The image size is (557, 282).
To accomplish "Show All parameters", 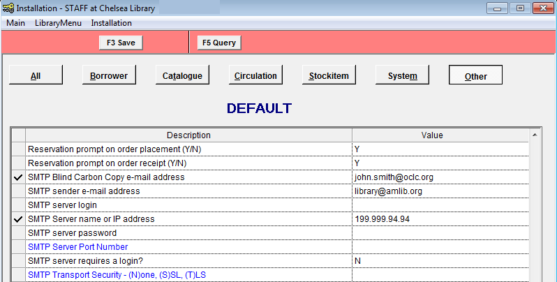I will 36,75.
